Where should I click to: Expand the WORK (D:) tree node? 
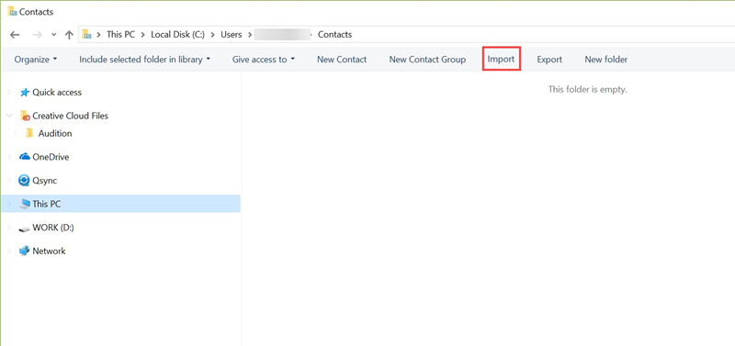(10, 227)
